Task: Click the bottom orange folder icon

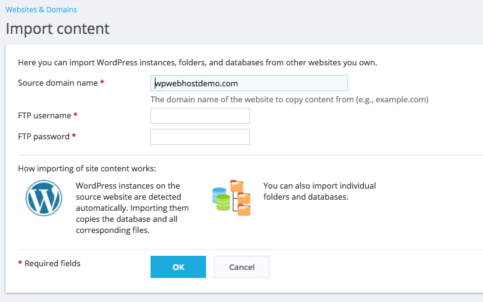Action: coord(244,210)
